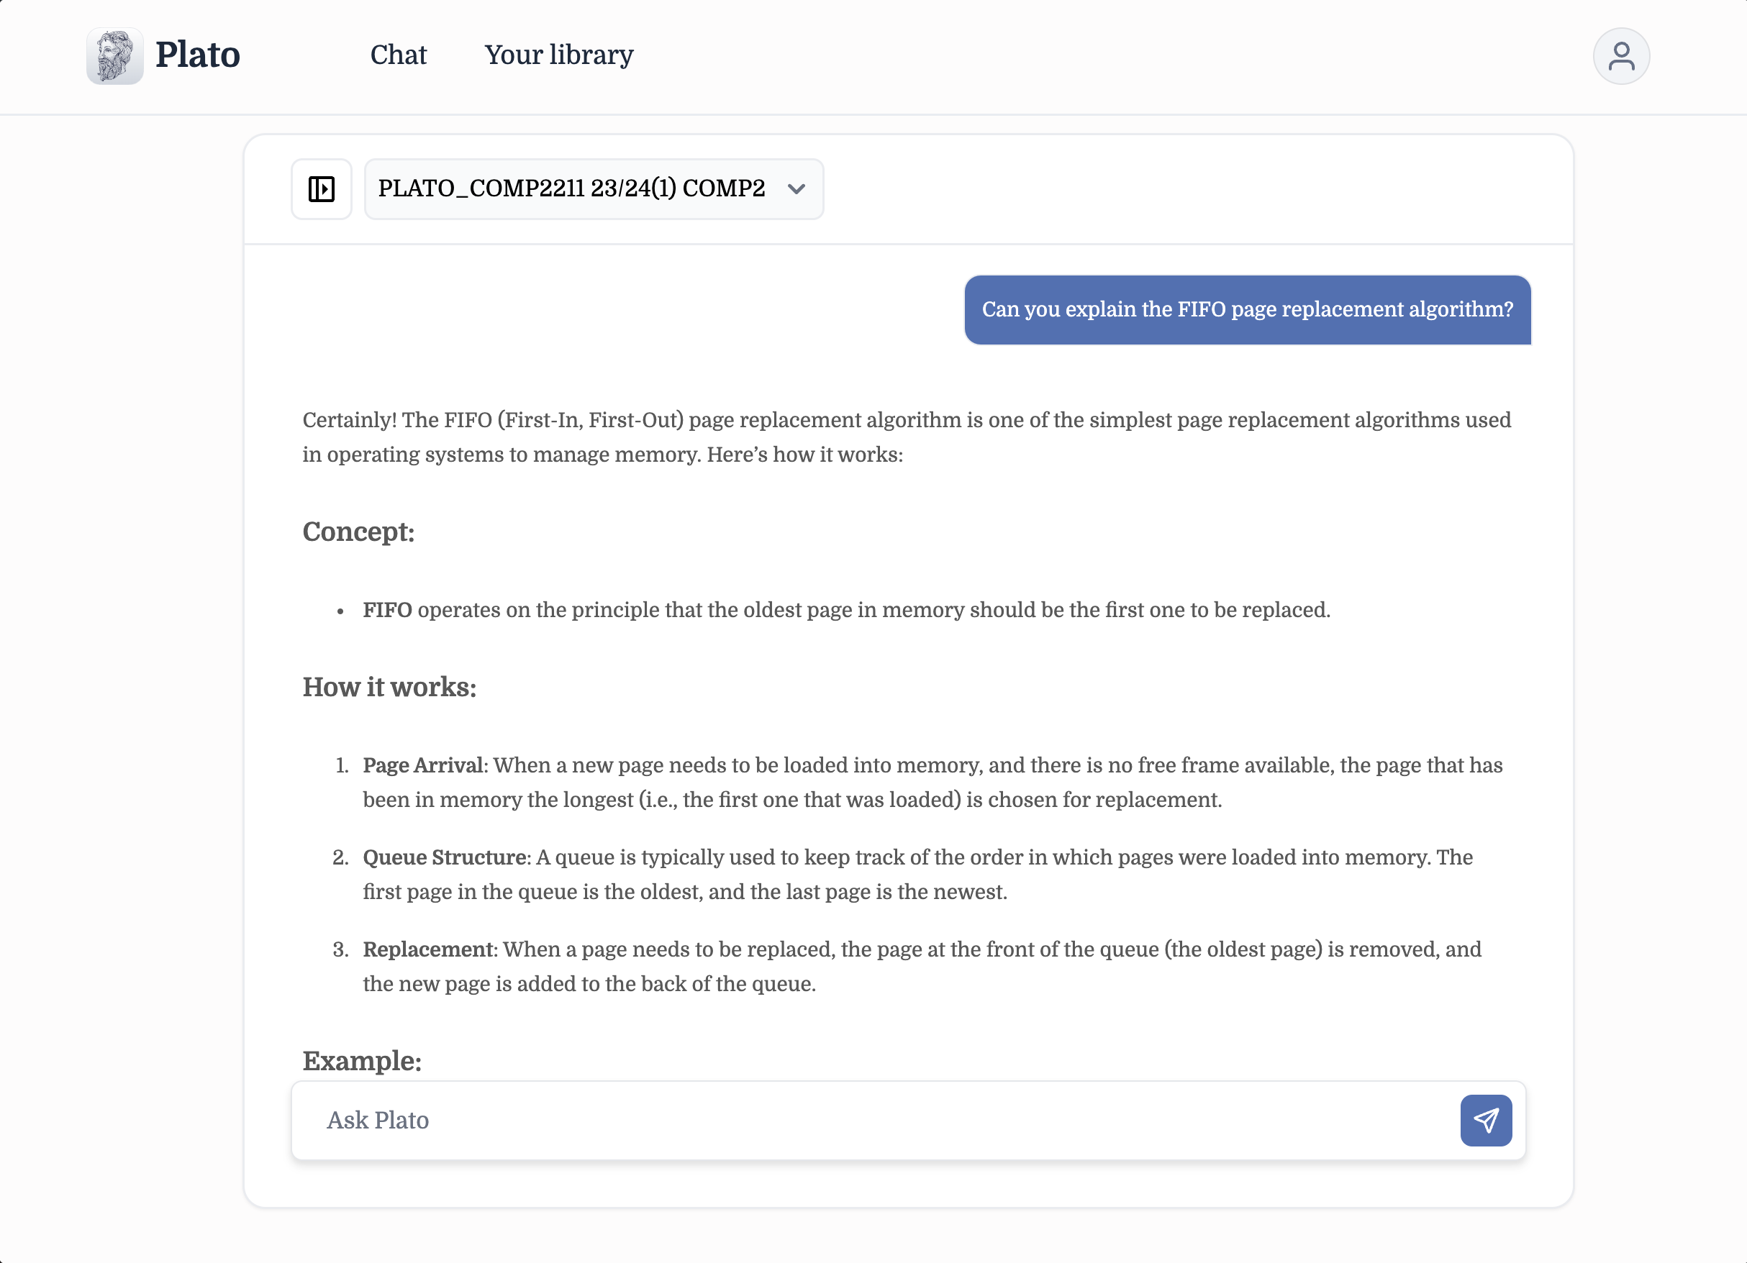Open the PLATO_COMP2211 course dropdown

click(571, 188)
